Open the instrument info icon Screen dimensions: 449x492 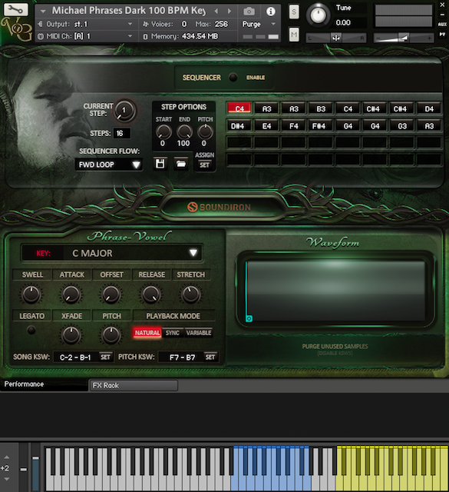pyautogui.click(x=271, y=12)
